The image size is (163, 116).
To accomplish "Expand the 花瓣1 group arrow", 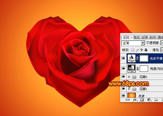I will pyautogui.click(x=129, y=89).
